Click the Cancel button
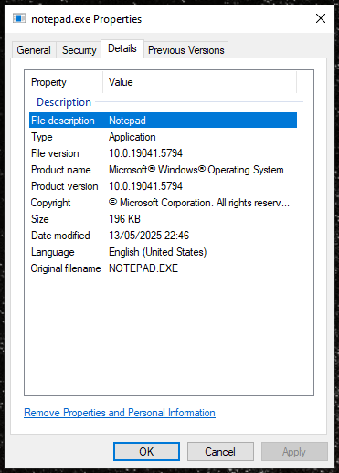Image resolution: width=339 pixels, height=473 pixels. click(x=220, y=452)
